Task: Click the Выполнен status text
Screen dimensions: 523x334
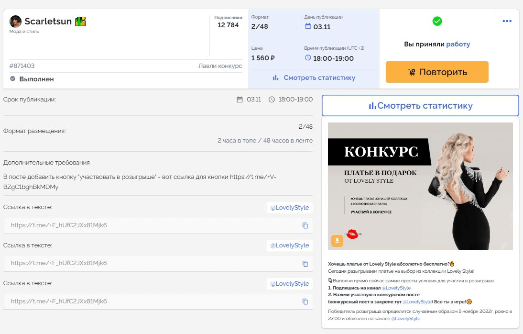Action: point(36,79)
